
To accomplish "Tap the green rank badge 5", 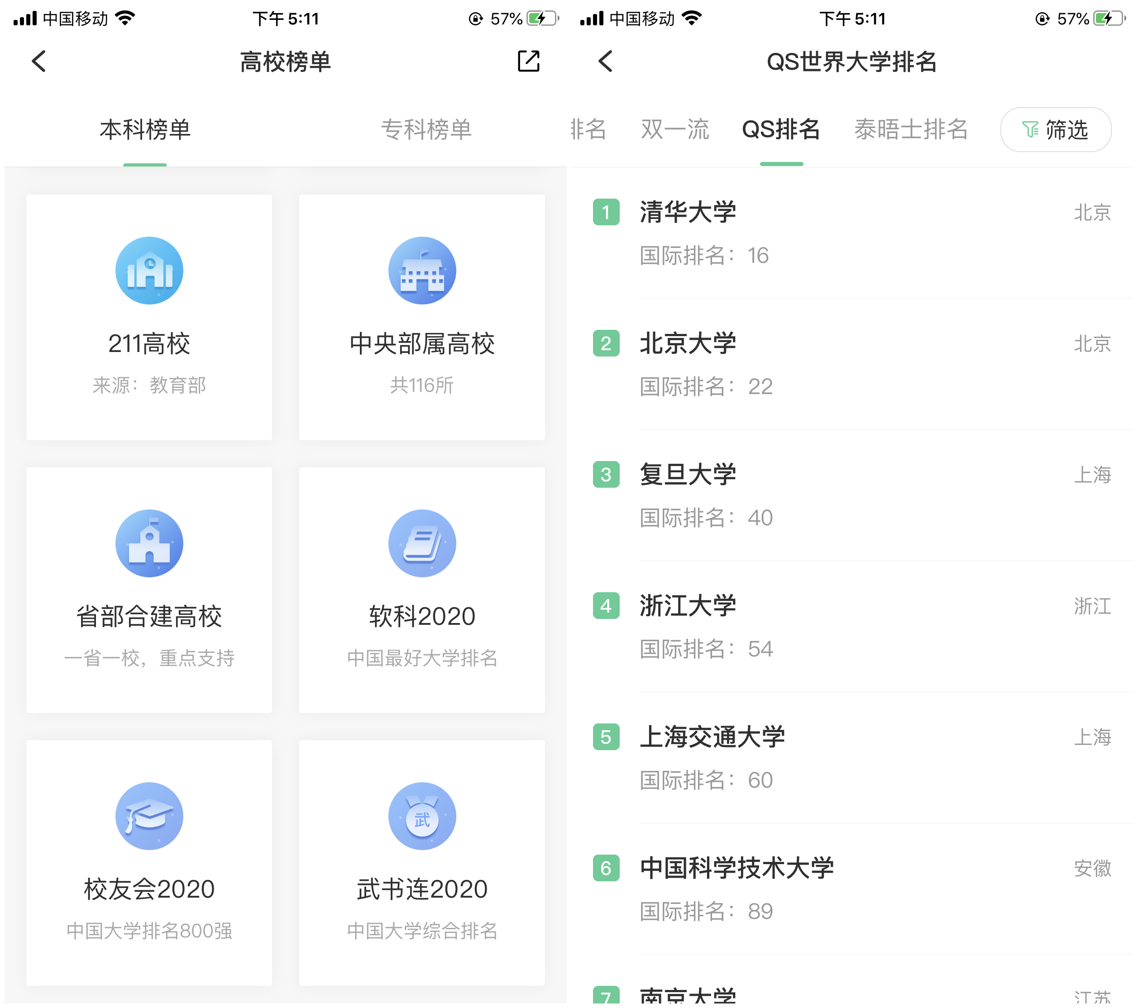I will 606,737.
